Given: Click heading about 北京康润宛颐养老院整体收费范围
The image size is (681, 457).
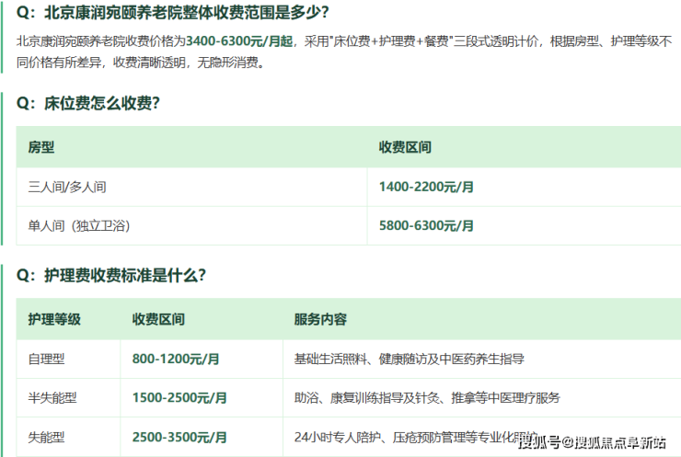Looking at the screenshot, I should tap(172, 12).
